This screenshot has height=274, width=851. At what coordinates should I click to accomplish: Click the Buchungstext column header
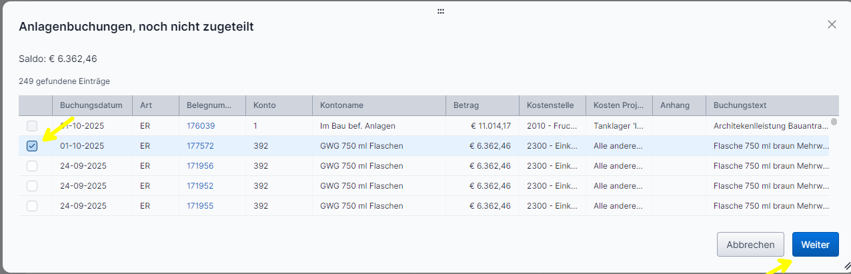coord(740,105)
